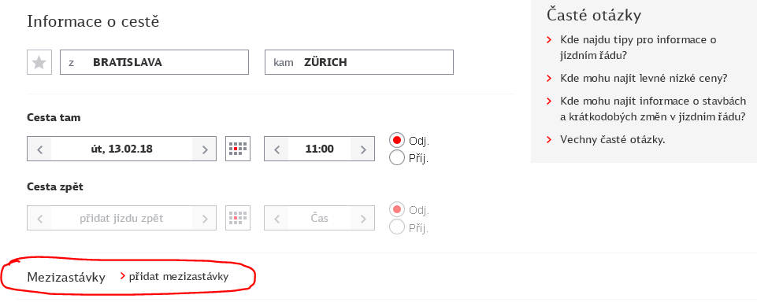Click next arrow on return Čas field
Viewport: 757px width, 306px height.
click(x=362, y=219)
